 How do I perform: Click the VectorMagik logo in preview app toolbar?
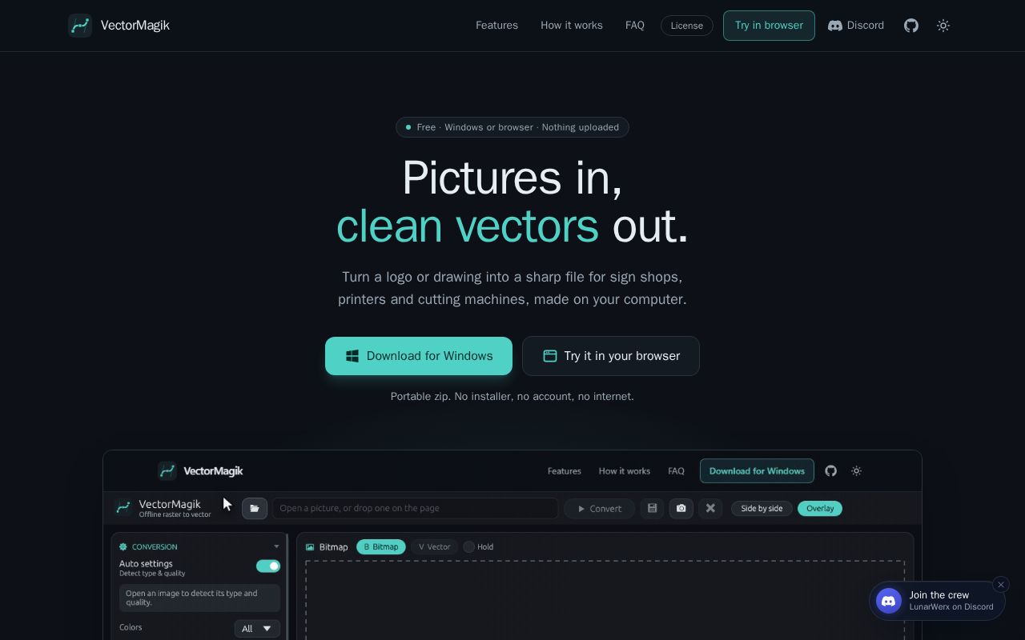tap(123, 507)
